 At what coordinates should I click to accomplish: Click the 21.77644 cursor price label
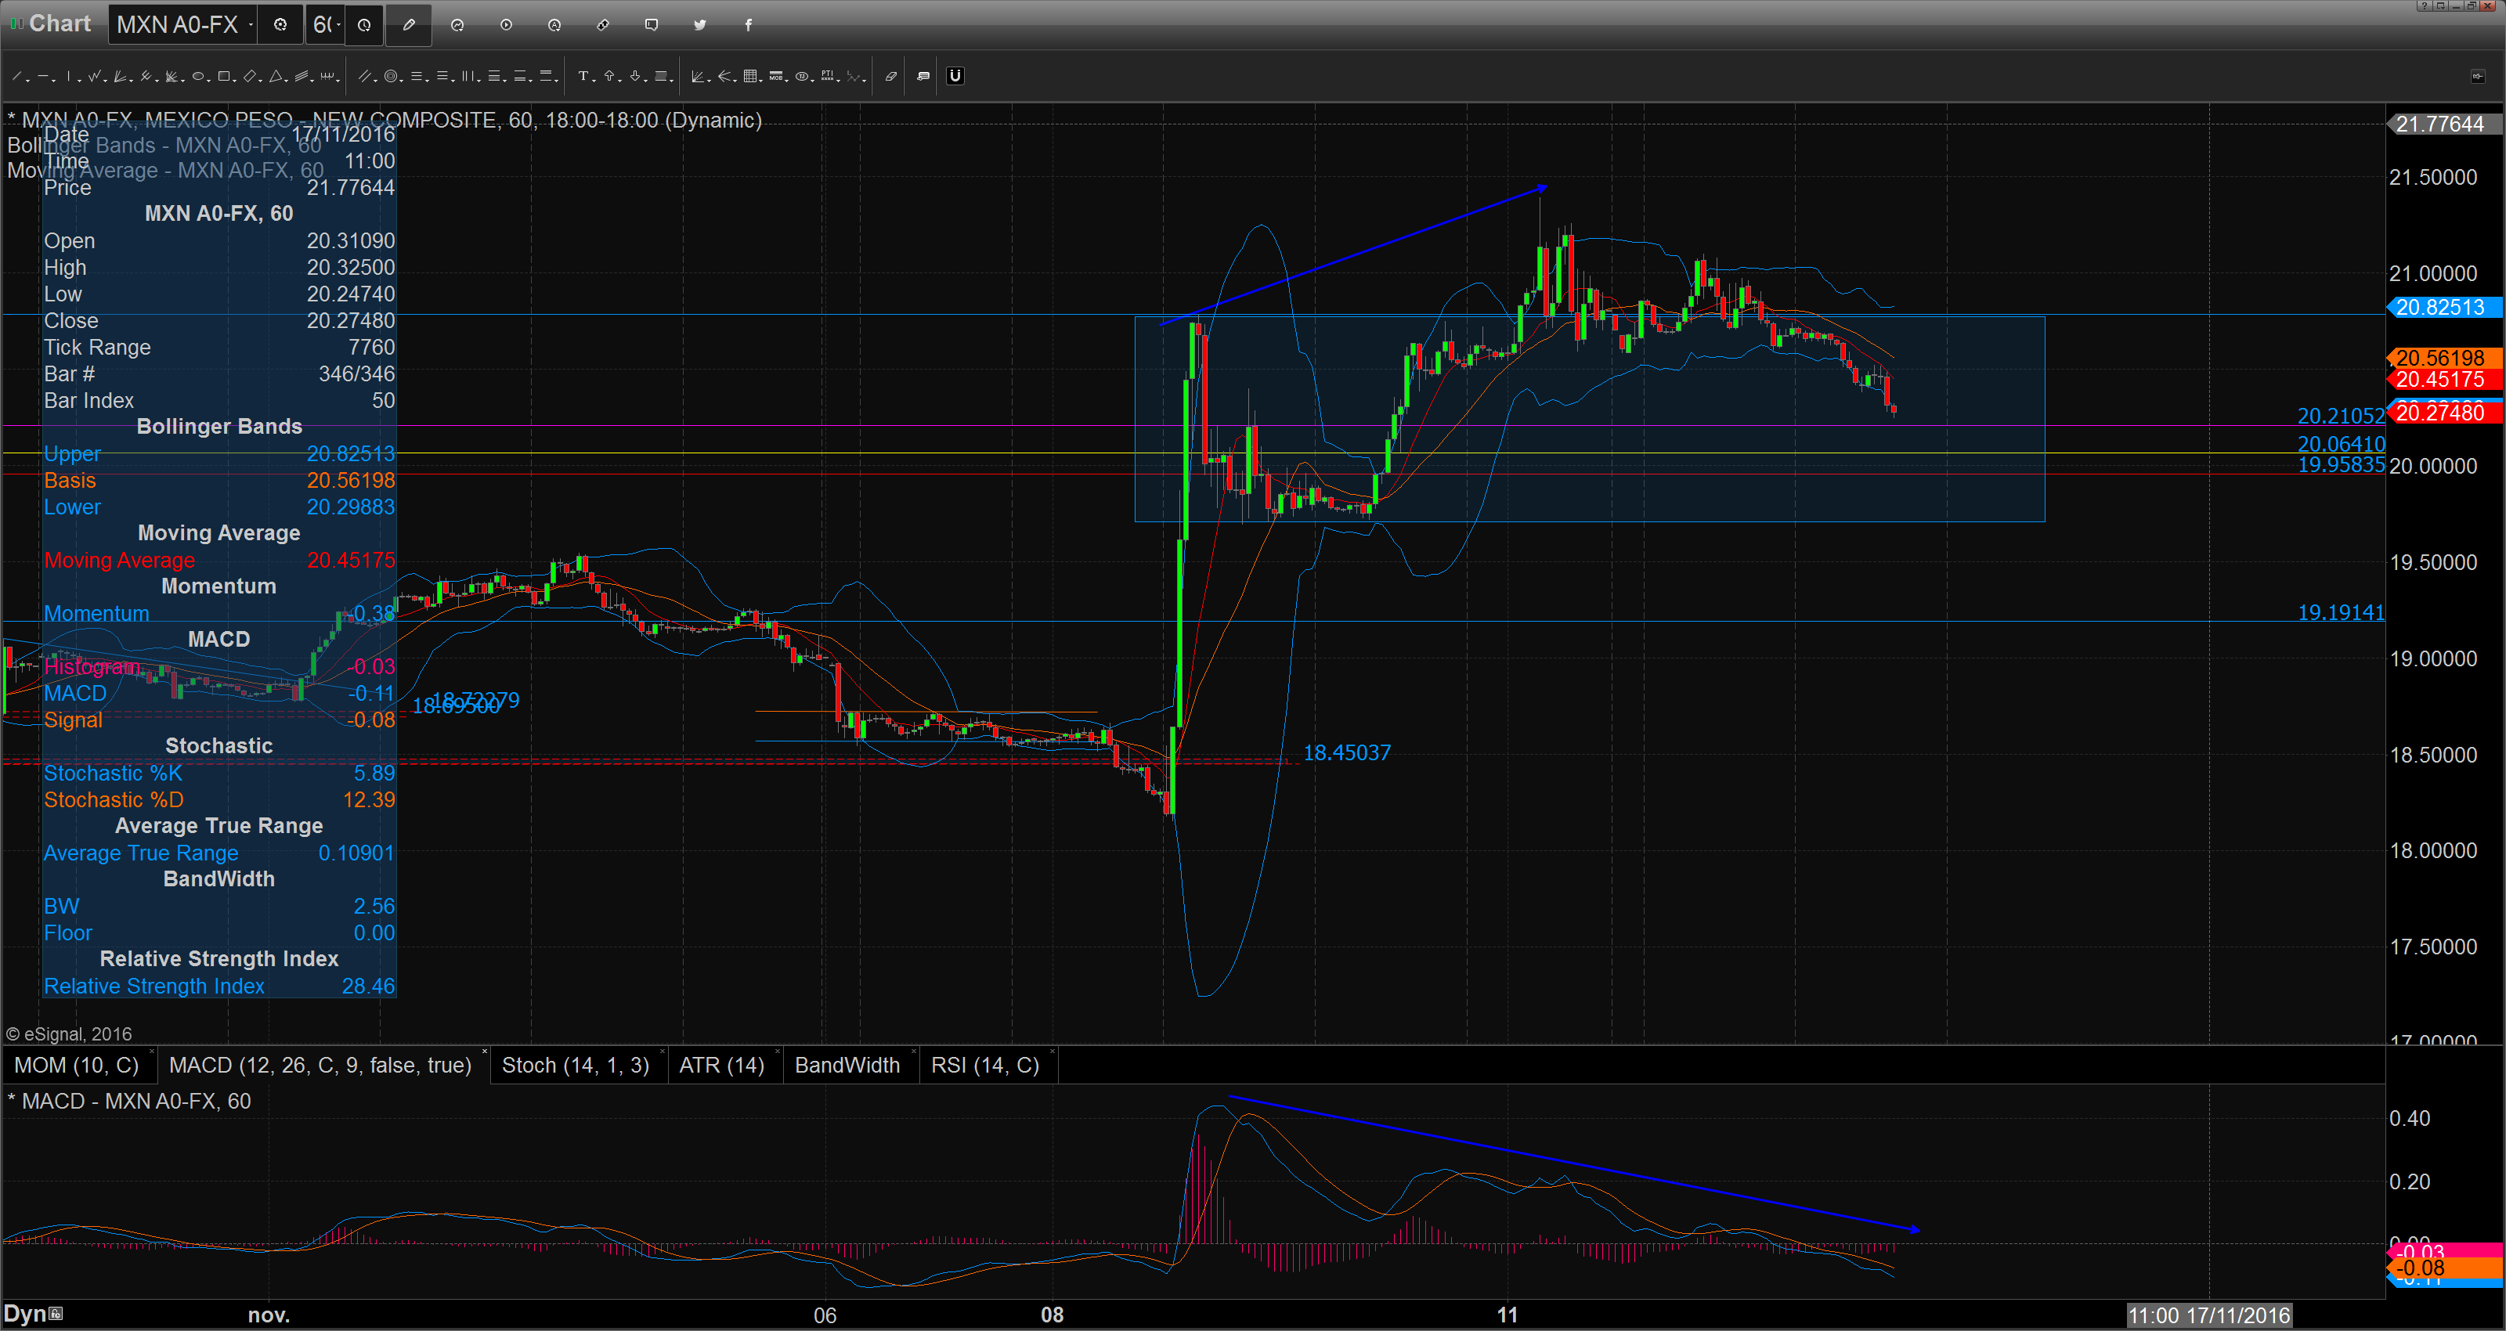click(x=2445, y=124)
